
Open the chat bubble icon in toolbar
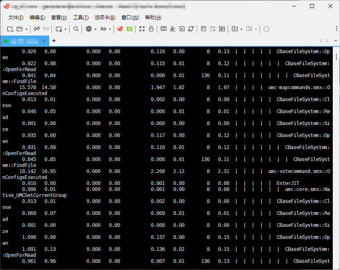(267, 29)
